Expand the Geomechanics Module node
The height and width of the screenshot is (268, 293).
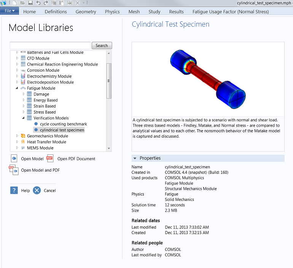click(x=17, y=136)
